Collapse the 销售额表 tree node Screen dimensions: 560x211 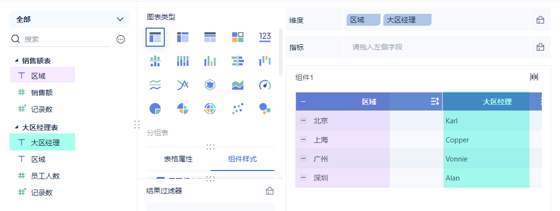(17, 60)
